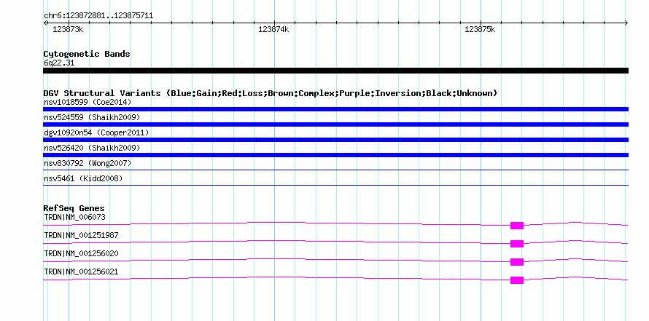
Task: Open nsv526420 (Shaikh2009) variant label
Action: pos(92,148)
